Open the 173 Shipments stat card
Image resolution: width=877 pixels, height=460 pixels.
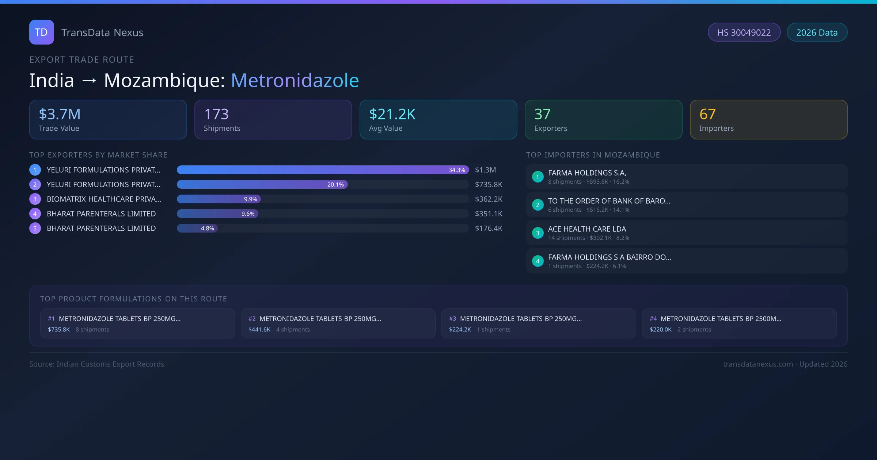click(x=273, y=119)
